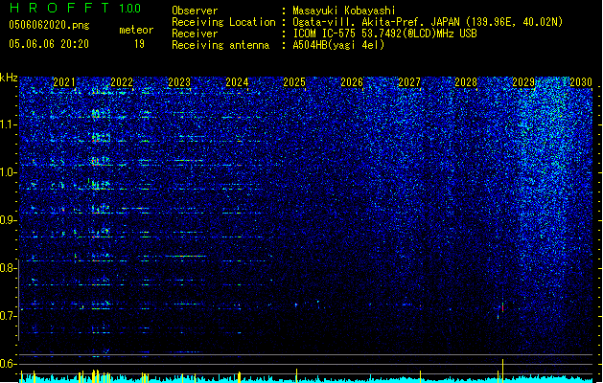The image size is (603, 383).
Task: Click the 'Receiving Location' label
Action: point(223,22)
